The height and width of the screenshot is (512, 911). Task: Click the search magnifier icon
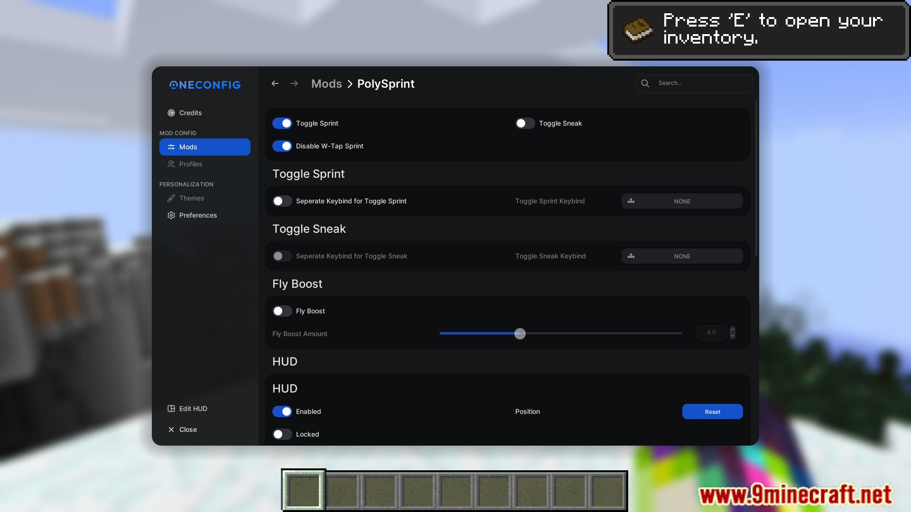tap(645, 83)
